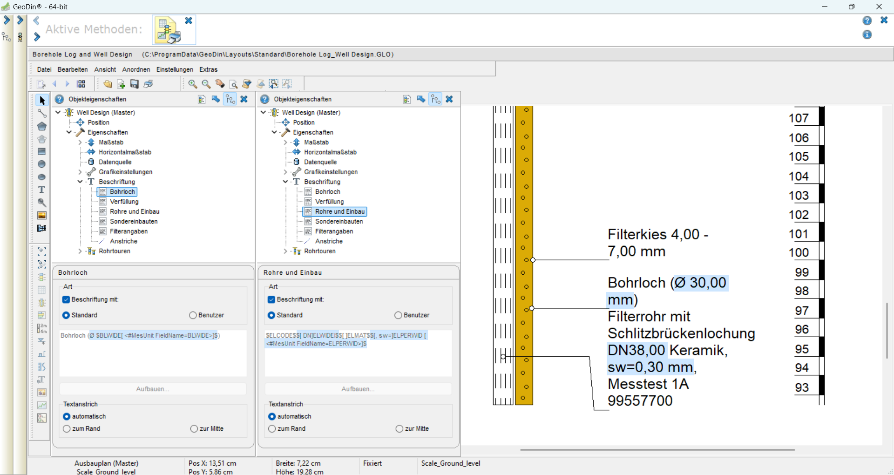Select zur Mitte in Bohrloch Textanstrich
The height and width of the screenshot is (475, 894).
point(194,428)
